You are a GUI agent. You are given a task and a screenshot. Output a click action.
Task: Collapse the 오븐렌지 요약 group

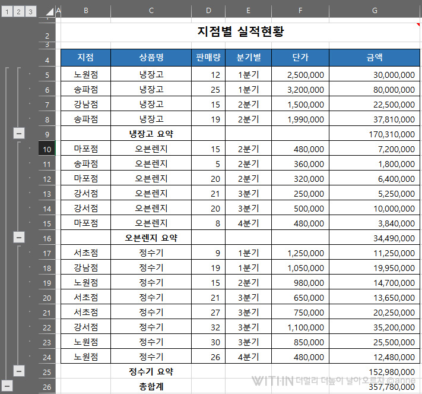tap(19, 238)
